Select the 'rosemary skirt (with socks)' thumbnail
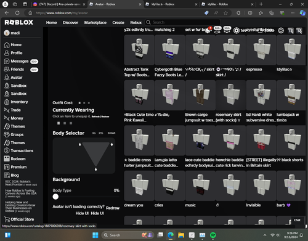This screenshot has height=241, width=308. click(231, 95)
